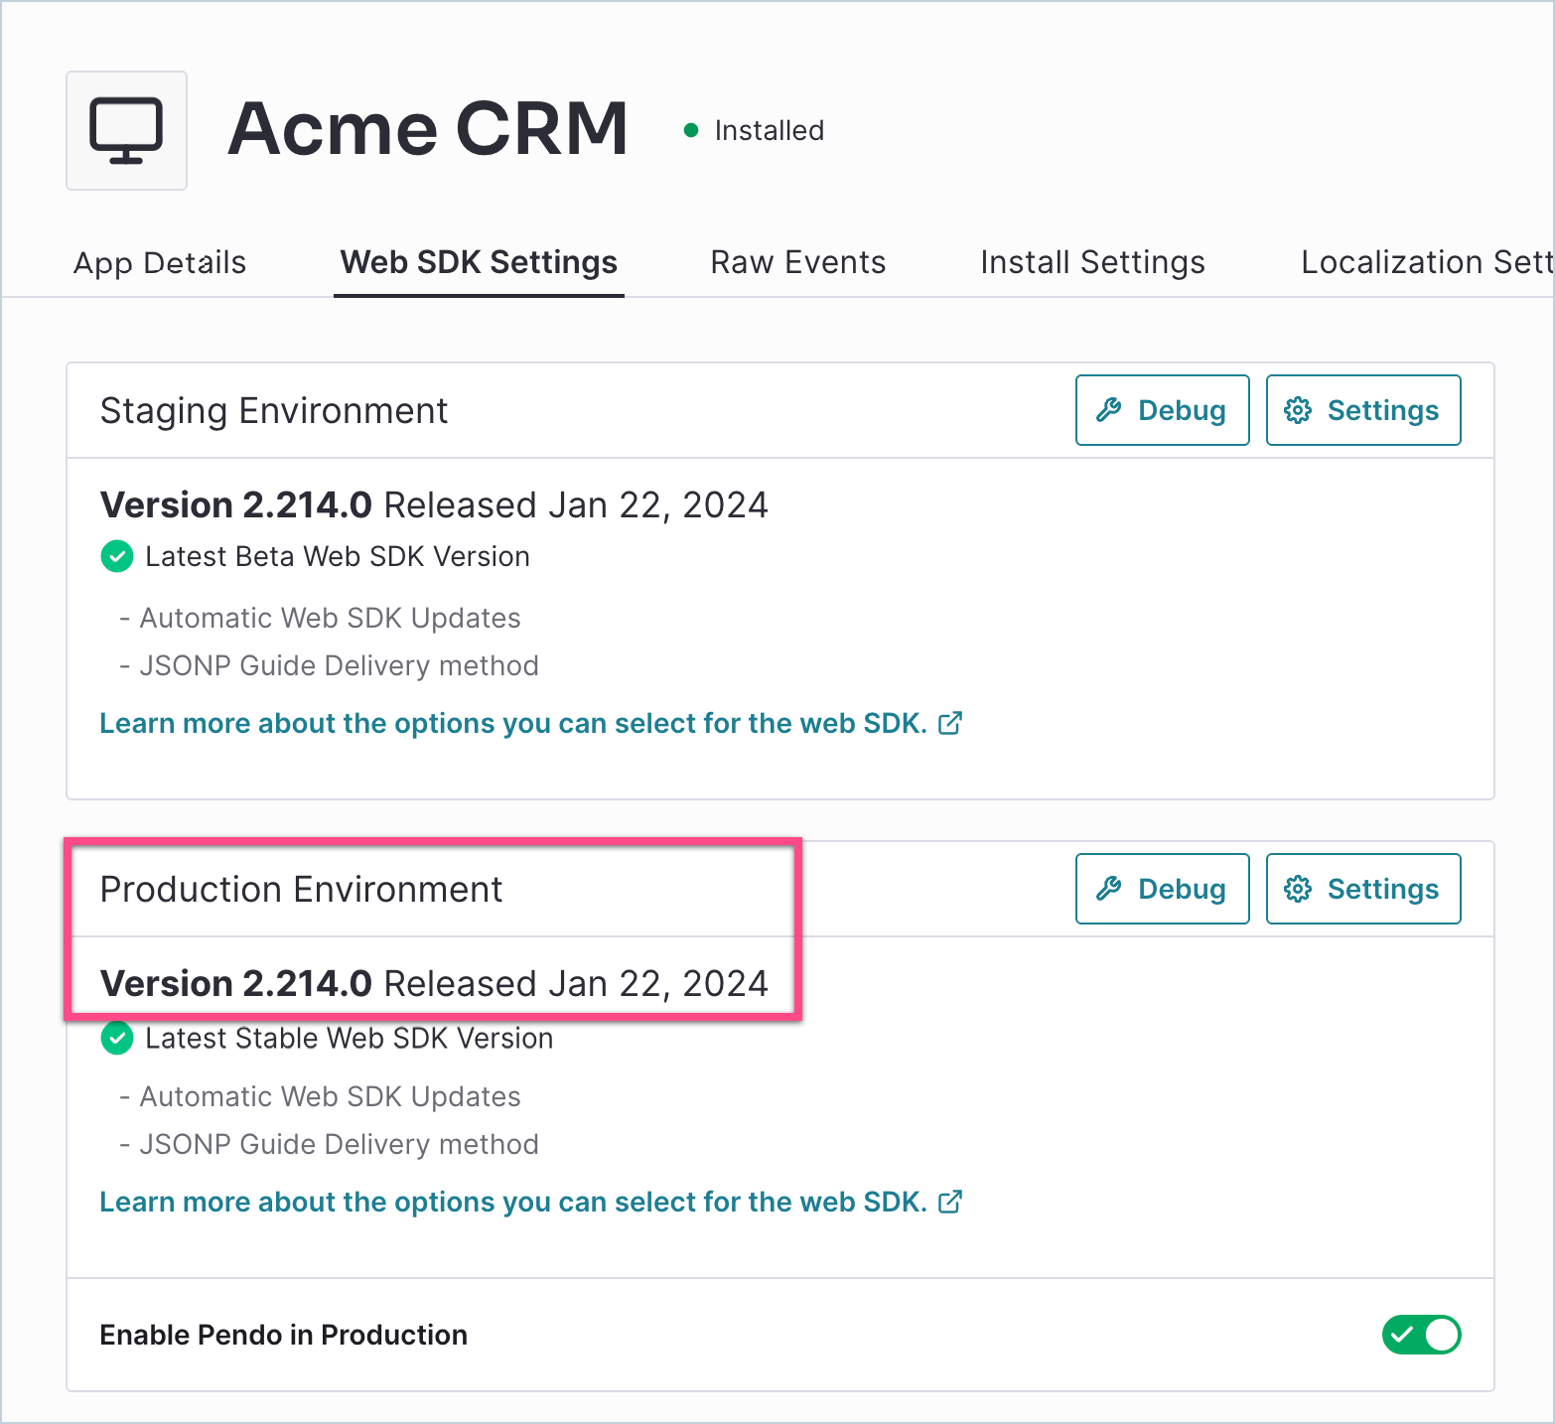
Task: Open the App Details tab
Action: pyautogui.click(x=160, y=262)
